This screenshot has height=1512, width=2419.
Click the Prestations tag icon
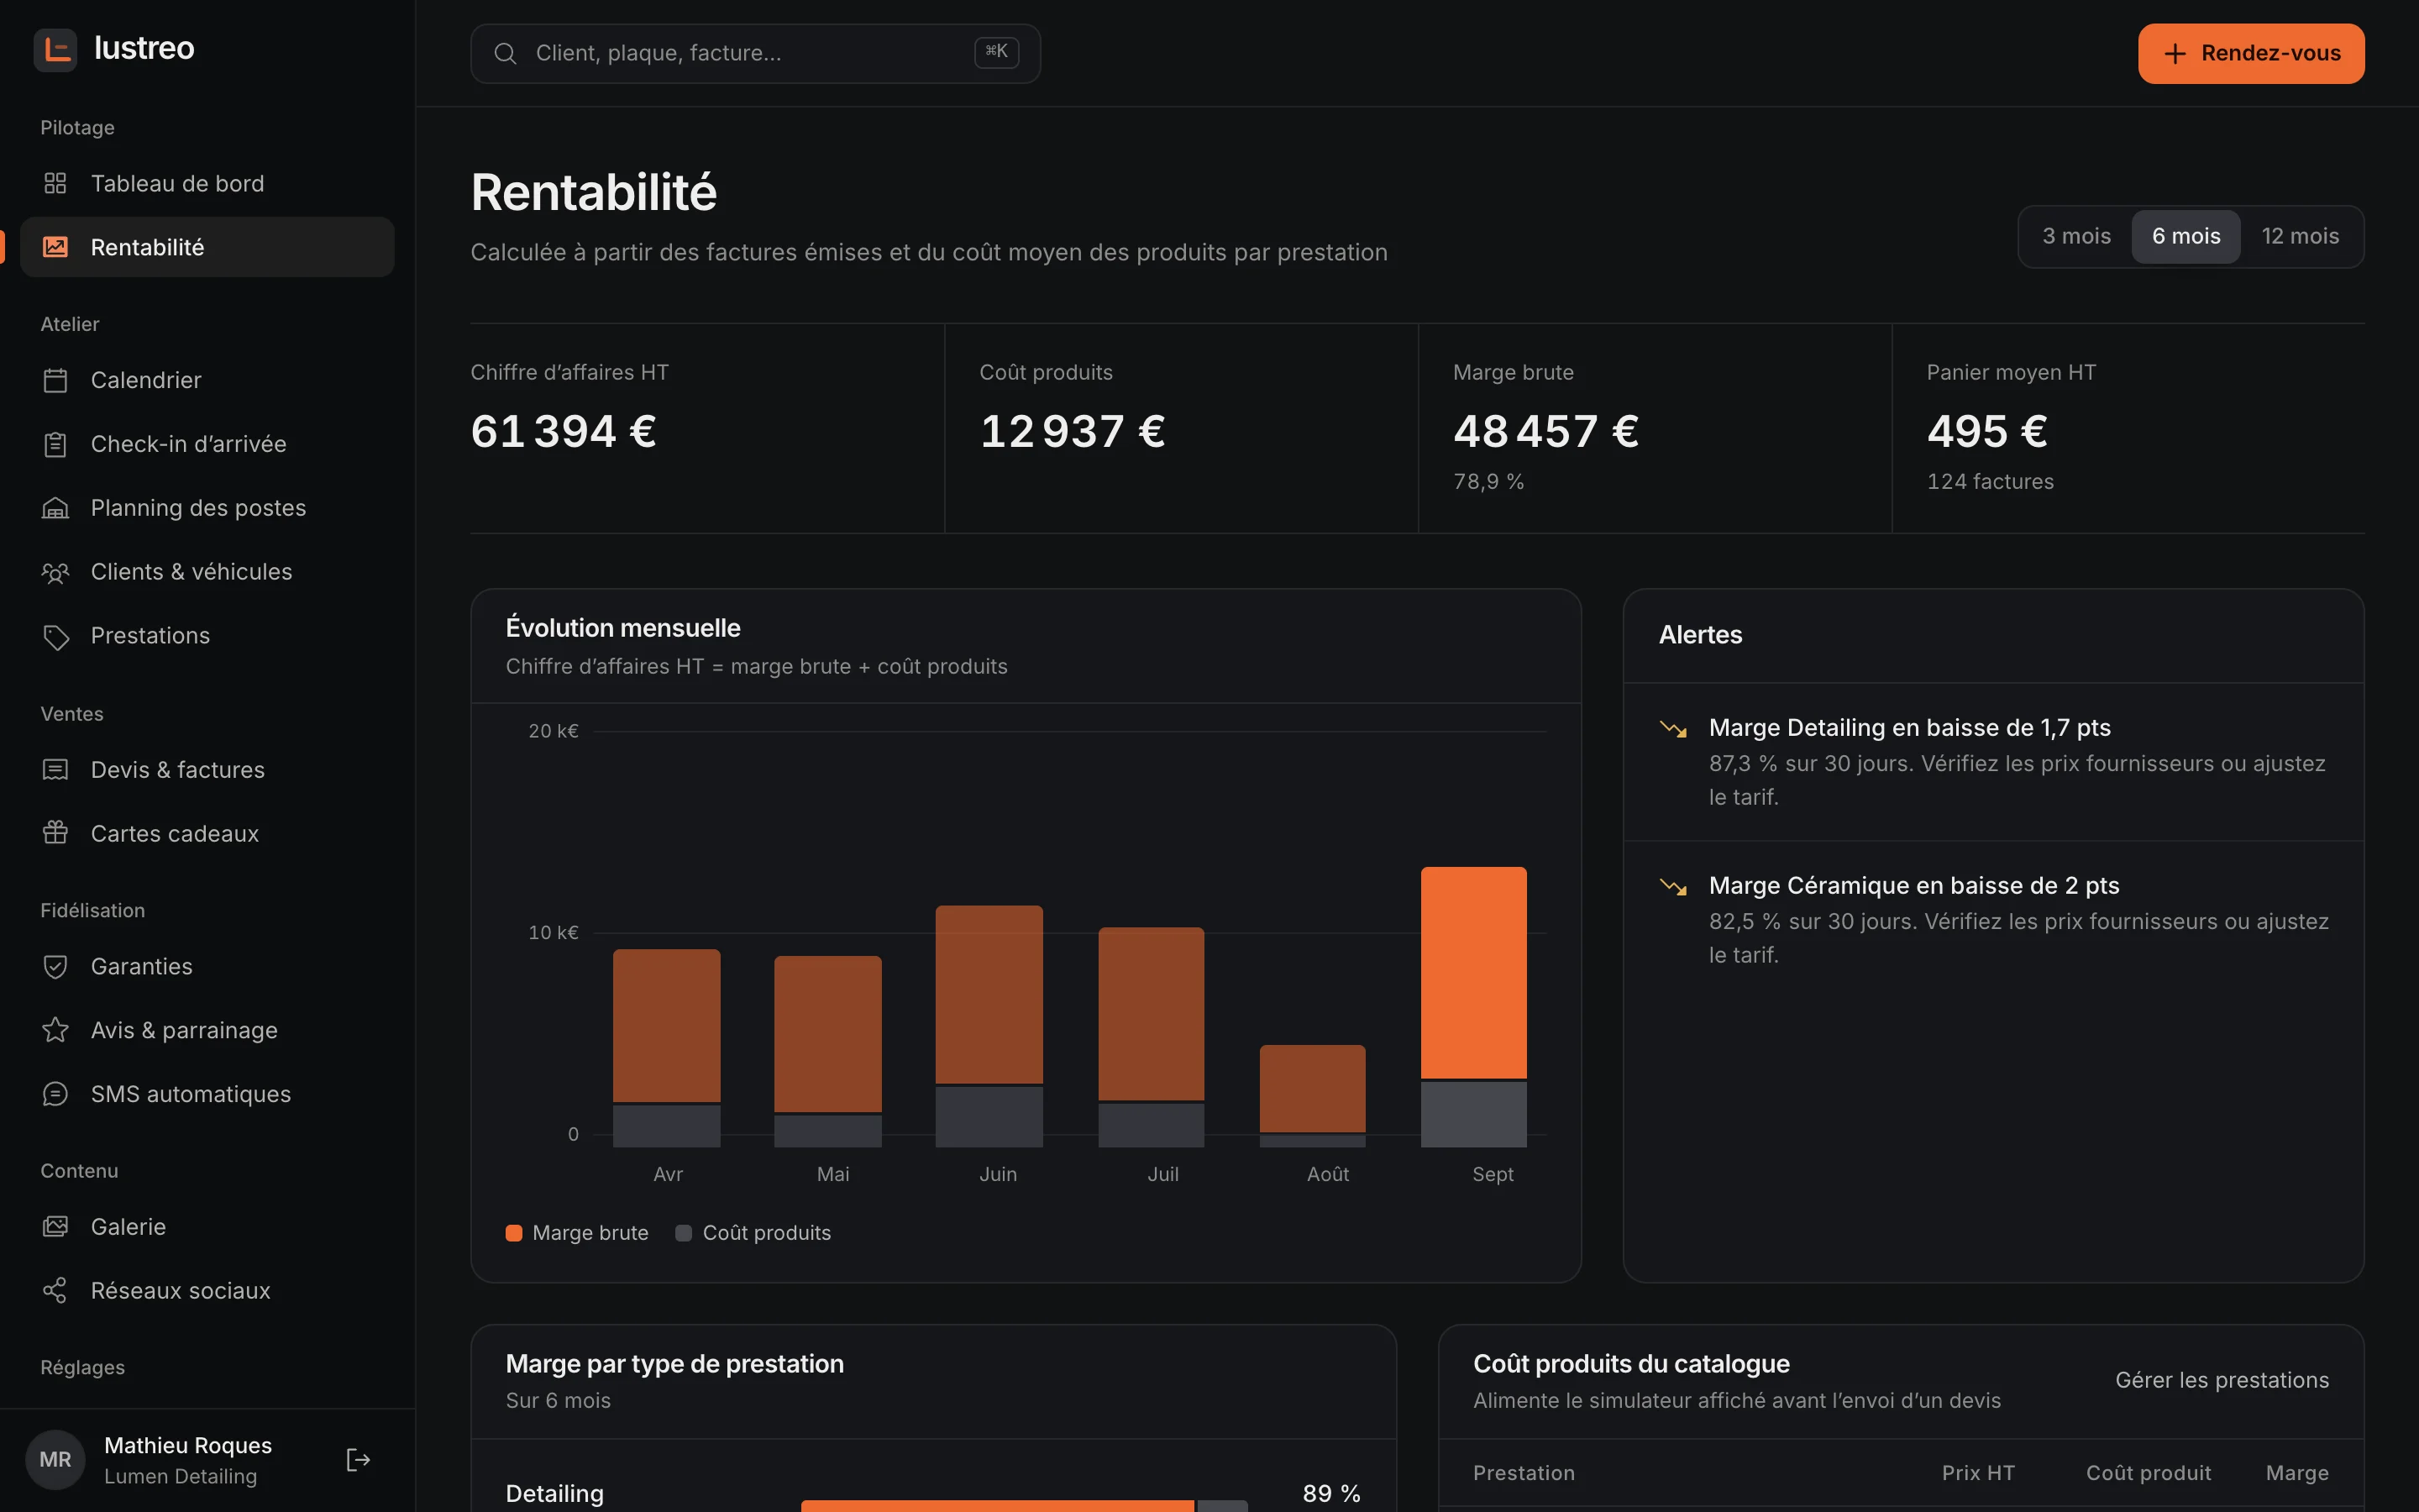pyautogui.click(x=55, y=636)
